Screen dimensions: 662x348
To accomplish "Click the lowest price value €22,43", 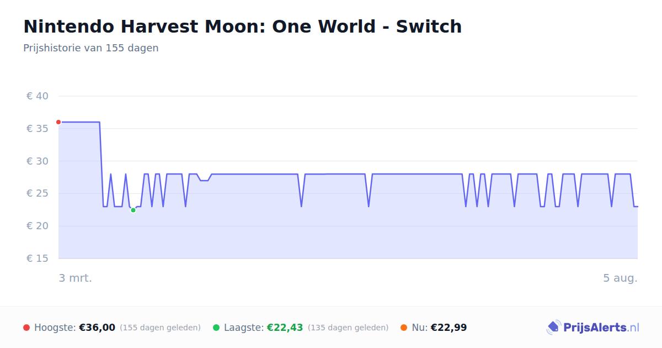I will coord(285,328).
